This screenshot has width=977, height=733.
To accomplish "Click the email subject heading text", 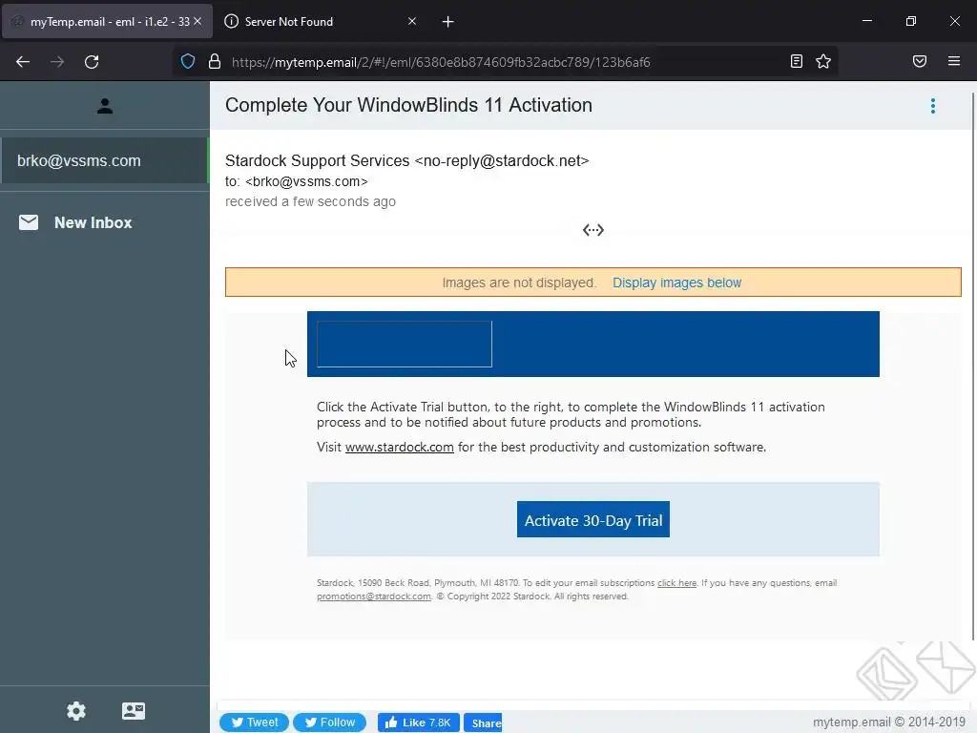I will pos(408,105).
